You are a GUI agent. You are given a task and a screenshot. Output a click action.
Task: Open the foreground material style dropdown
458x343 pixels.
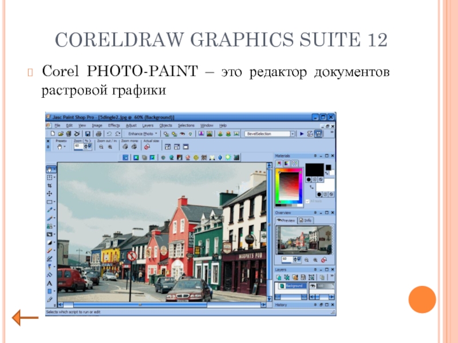(x=309, y=180)
